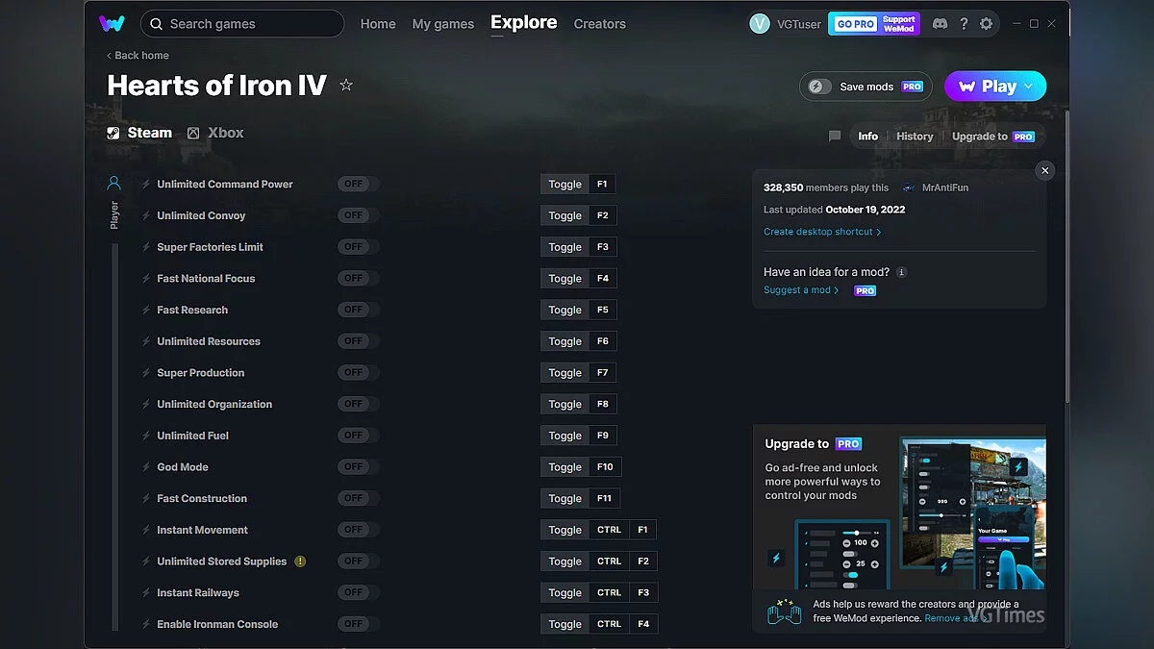The height and width of the screenshot is (649, 1154).
Task: Click the help question mark icon
Action: coord(964,24)
